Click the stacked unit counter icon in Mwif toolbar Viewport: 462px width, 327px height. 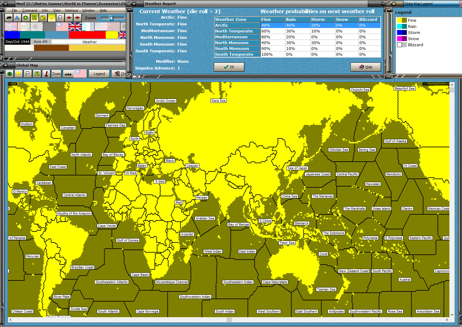[x=43, y=18]
